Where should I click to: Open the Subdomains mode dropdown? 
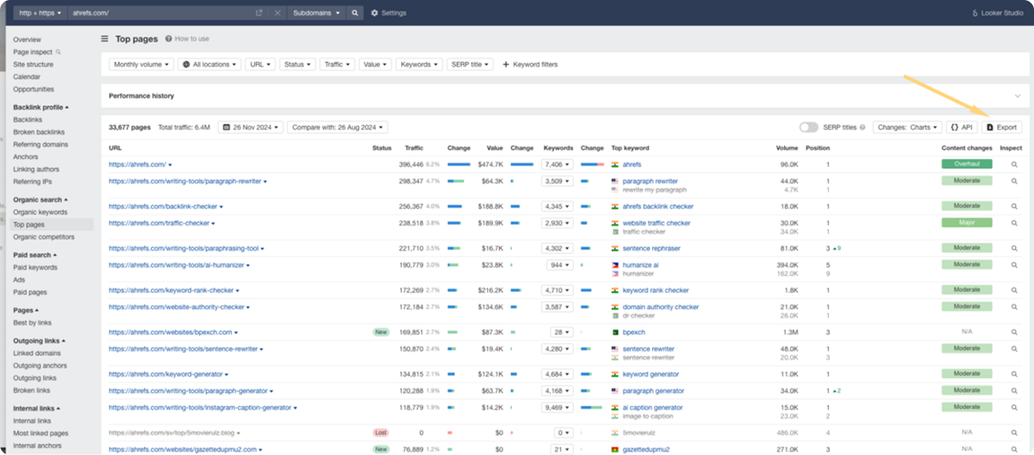(x=317, y=13)
